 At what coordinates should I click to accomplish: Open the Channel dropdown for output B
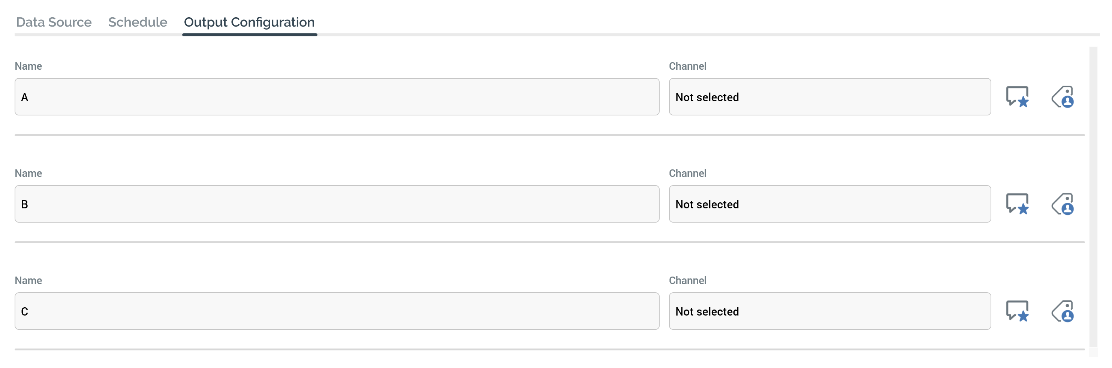tap(829, 204)
